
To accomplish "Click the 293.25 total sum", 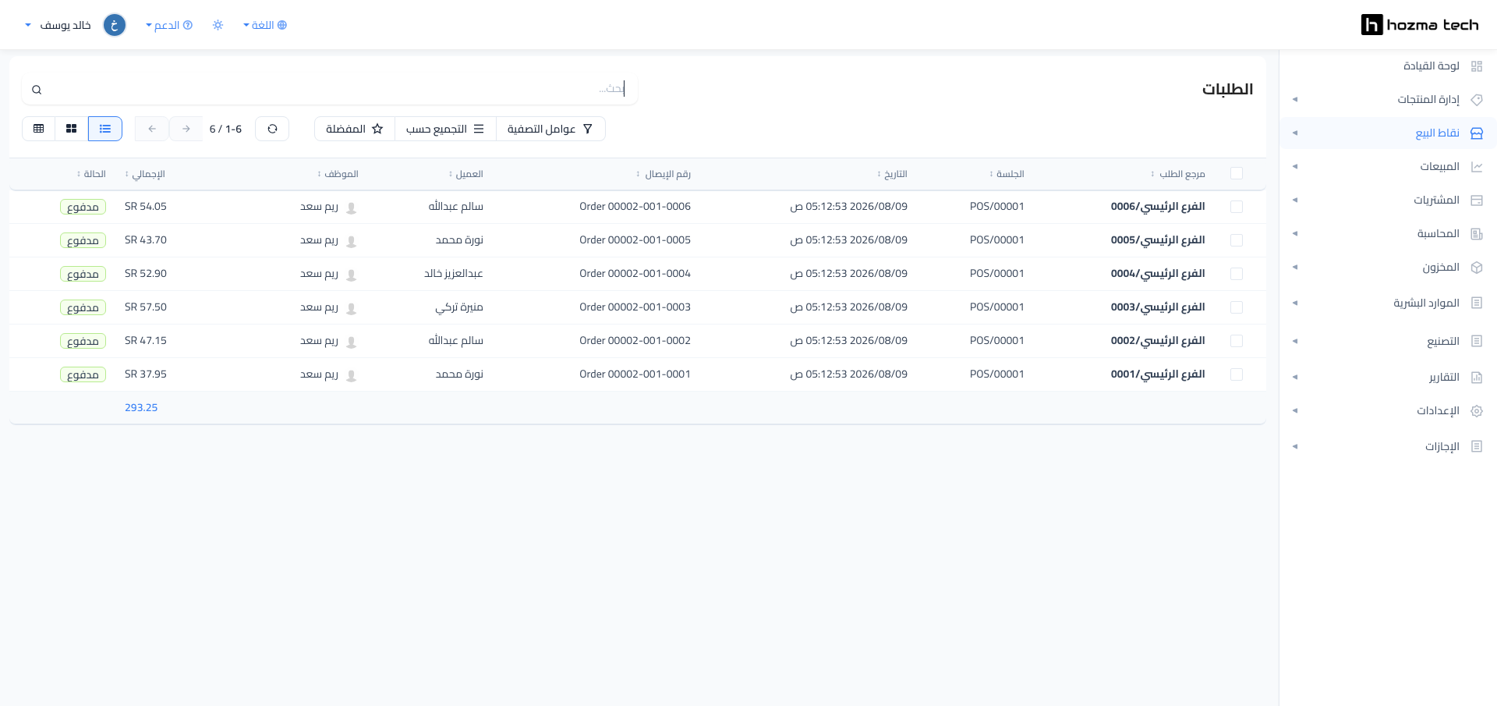I will (x=141, y=408).
